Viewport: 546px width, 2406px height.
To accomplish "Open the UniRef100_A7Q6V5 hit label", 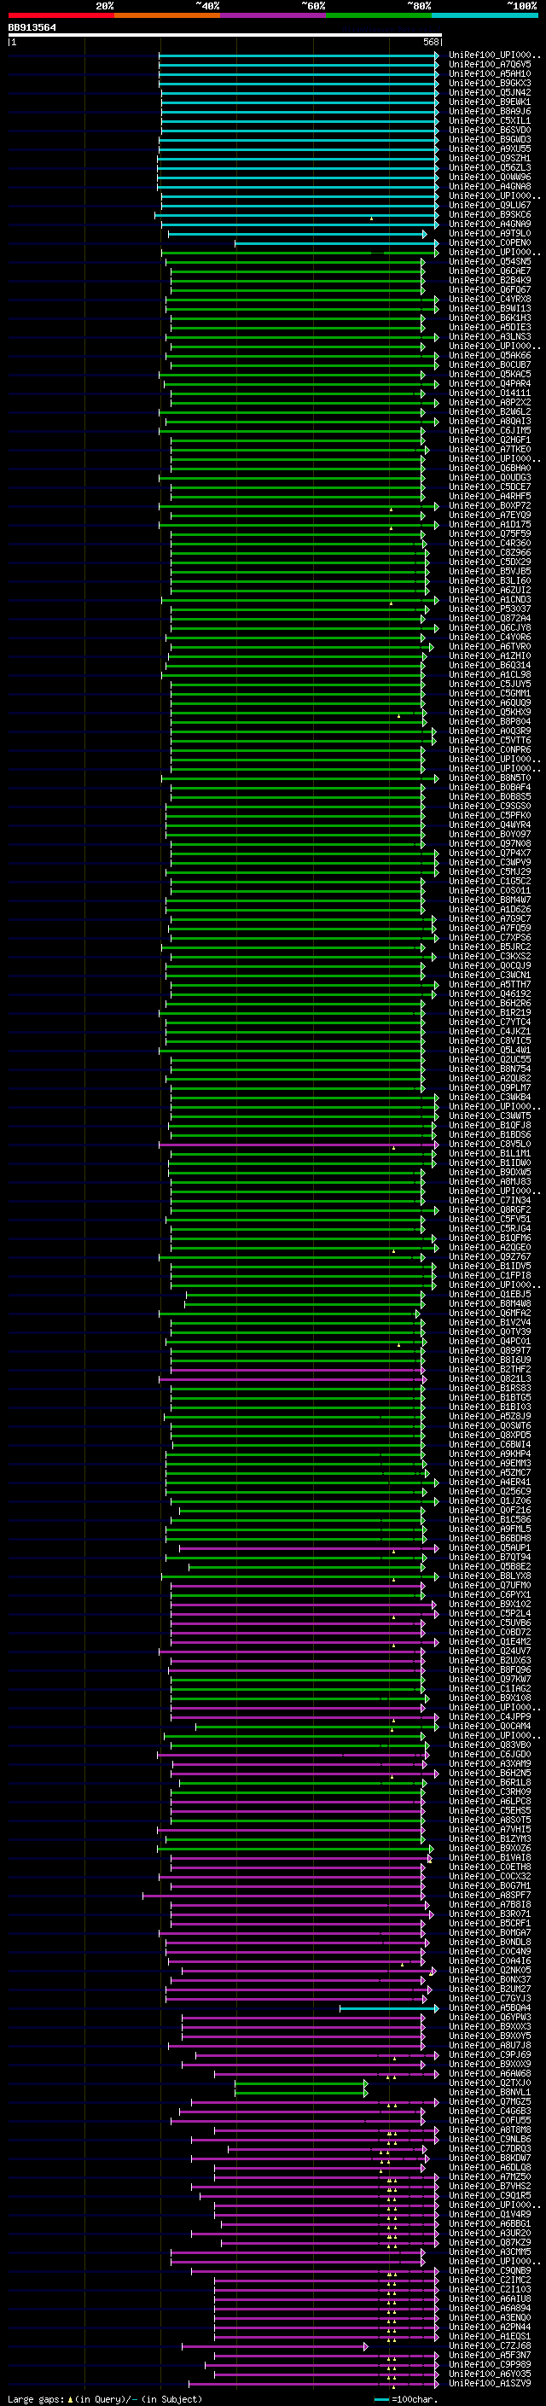I will pos(490,65).
